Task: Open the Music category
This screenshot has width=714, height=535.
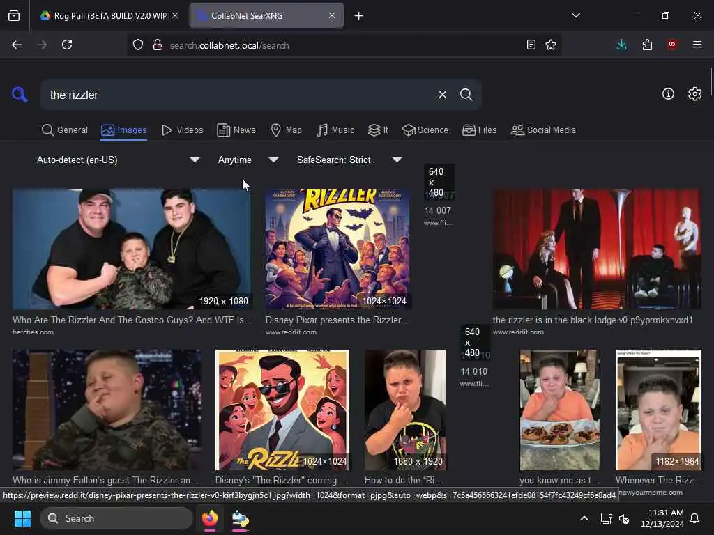Action: (335, 130)
